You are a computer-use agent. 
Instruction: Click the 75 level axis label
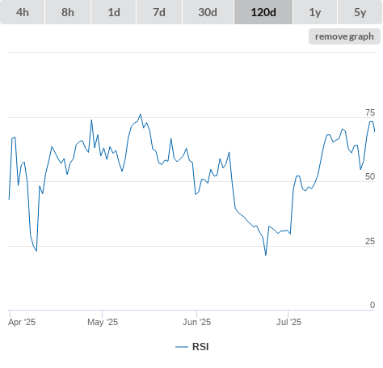(370, 112)
